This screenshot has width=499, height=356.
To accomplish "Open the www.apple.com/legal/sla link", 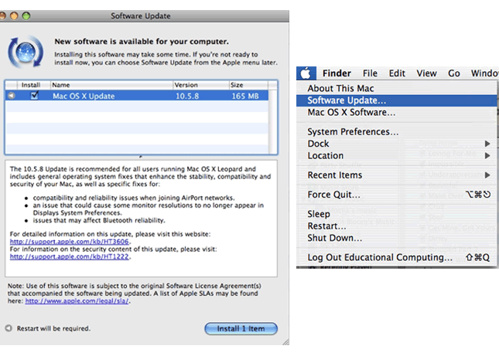I will pyautogui.click(x=77, y=300).
